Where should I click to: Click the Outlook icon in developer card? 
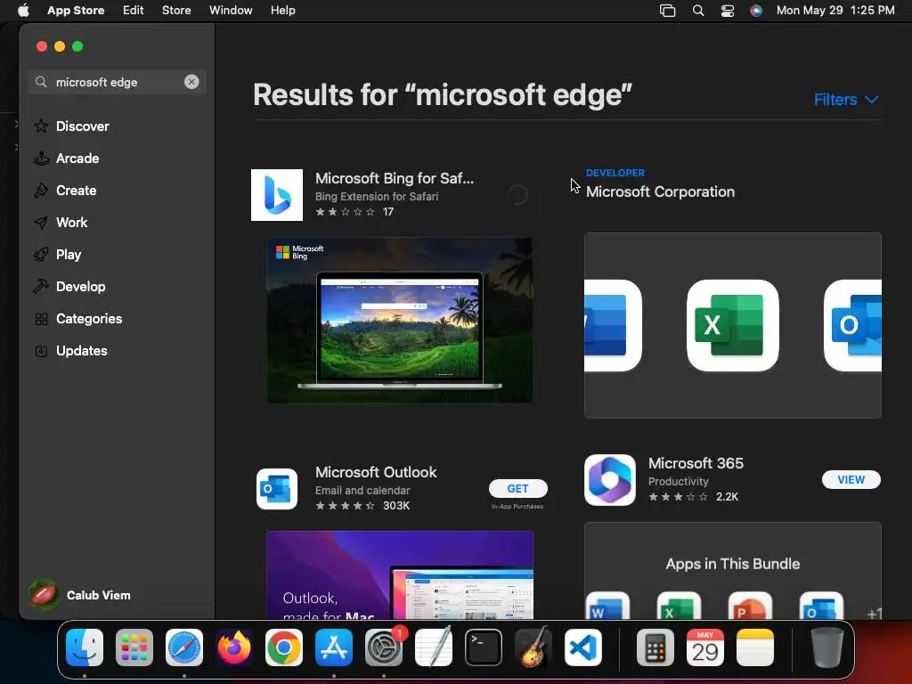852,325
